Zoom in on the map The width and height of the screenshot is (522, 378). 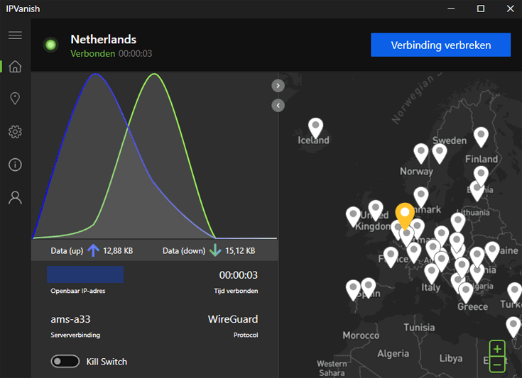[x=497, y=349]
